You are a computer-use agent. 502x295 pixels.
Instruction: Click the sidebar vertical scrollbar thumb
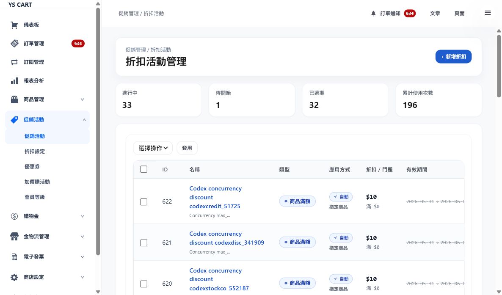point(98,131)
